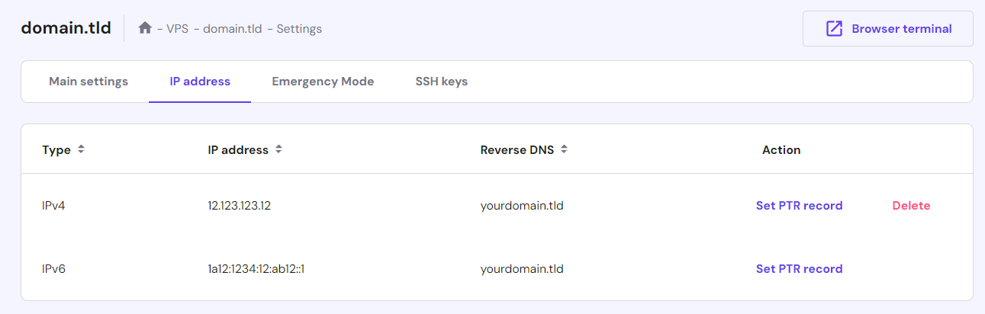Click the Settings breadcrumb item
985x314 pixels.
pyautogui.click(x=299, y=29)
